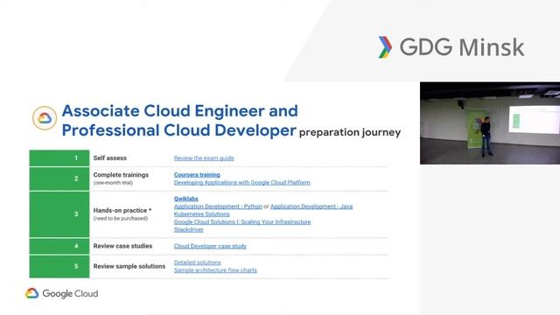
Task: Open 'Developing Applications with Google Cloud Platform' link
Action: tap(241, 183)
